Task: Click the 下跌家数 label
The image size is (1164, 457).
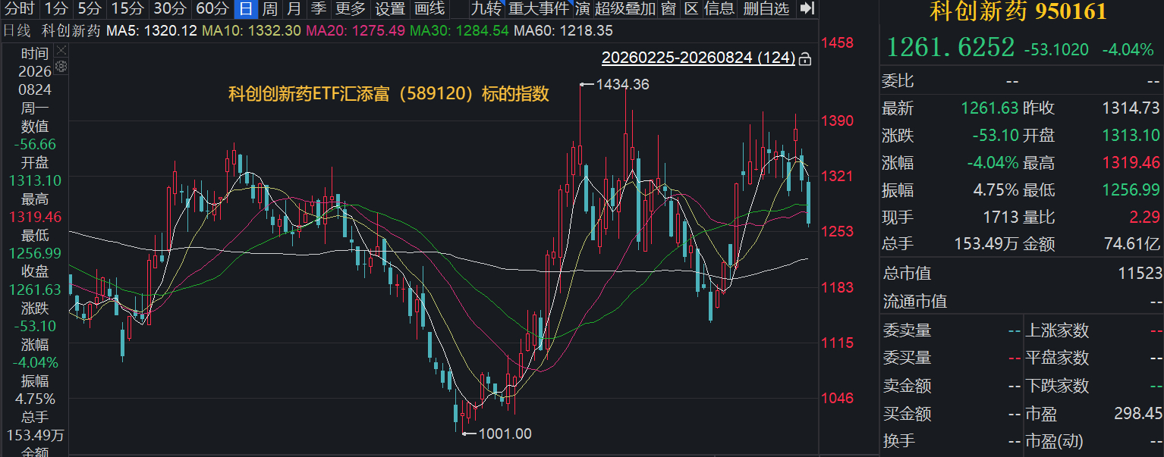Action: point(1057,386)
